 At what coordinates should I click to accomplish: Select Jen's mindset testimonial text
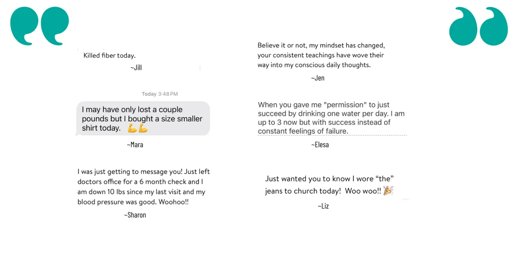pyautogui.click(x=321, y=55)
